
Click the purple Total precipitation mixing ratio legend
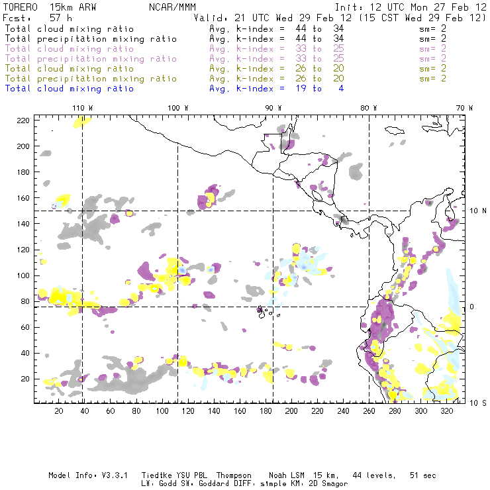pyautogui.click(x=91, y=59)
